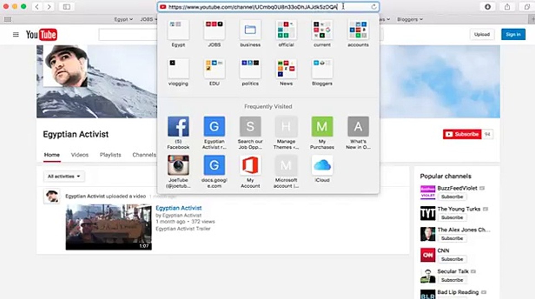Open the All activities dropdown
Viewport: 535px width, 299px height.
tap(64, 176)
